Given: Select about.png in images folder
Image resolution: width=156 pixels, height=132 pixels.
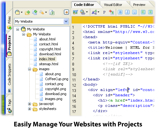Looking at the screenshot, I should [53, 74].
